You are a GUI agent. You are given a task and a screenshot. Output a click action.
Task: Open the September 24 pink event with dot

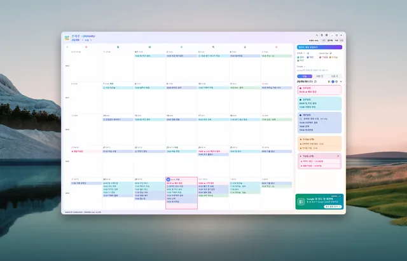click(x=213, y=151)
